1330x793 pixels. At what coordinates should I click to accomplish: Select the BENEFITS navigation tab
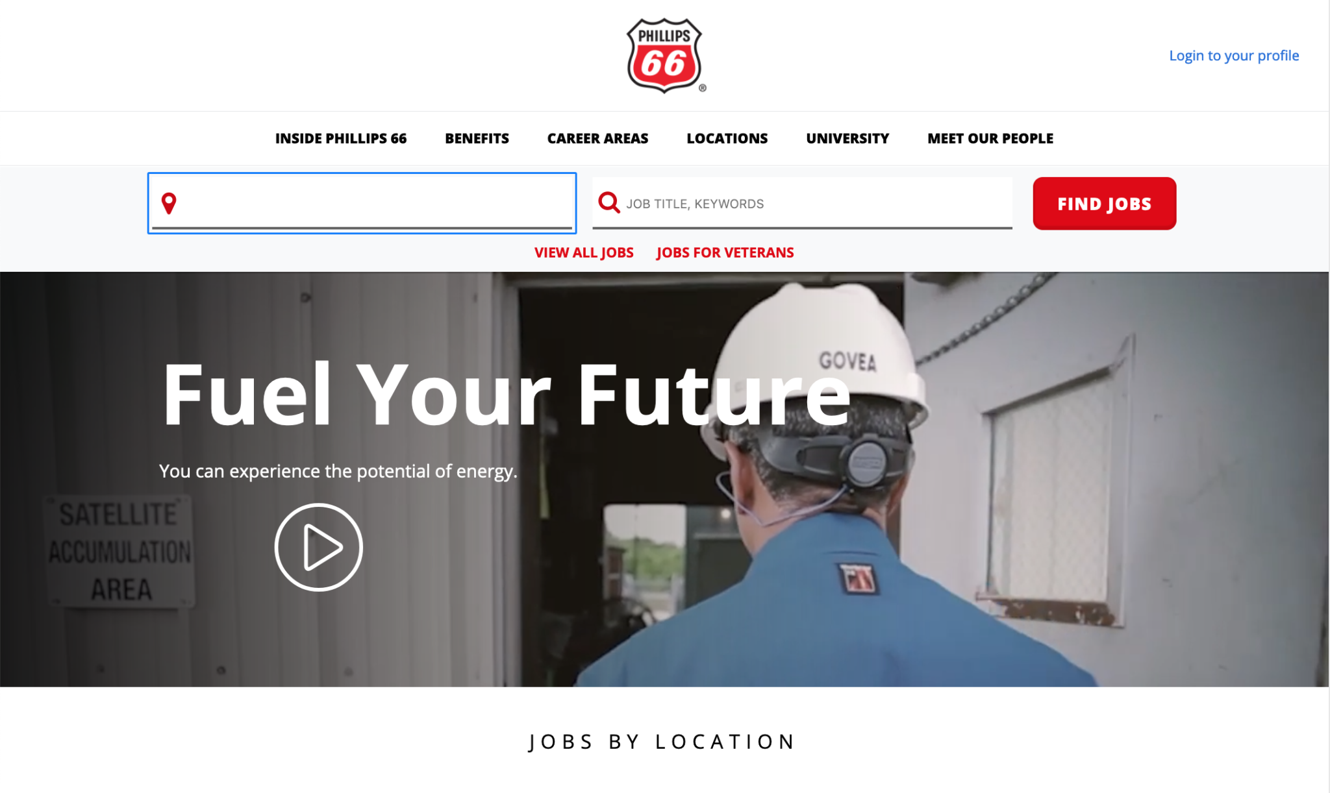tap(476, 138)
